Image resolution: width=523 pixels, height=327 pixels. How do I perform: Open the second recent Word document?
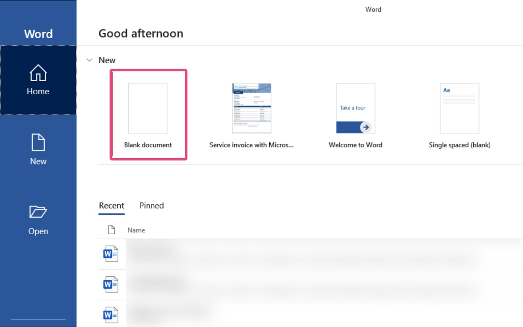[310, 285]
